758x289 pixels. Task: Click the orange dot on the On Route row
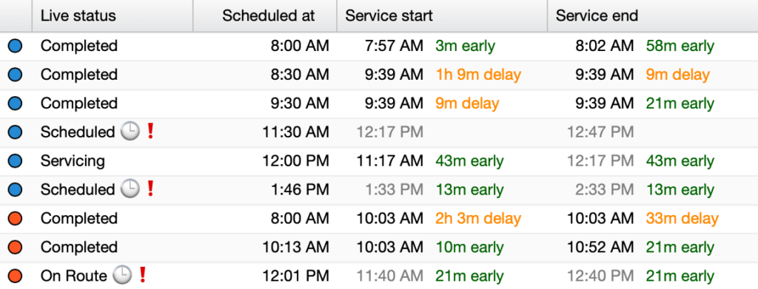15,276
